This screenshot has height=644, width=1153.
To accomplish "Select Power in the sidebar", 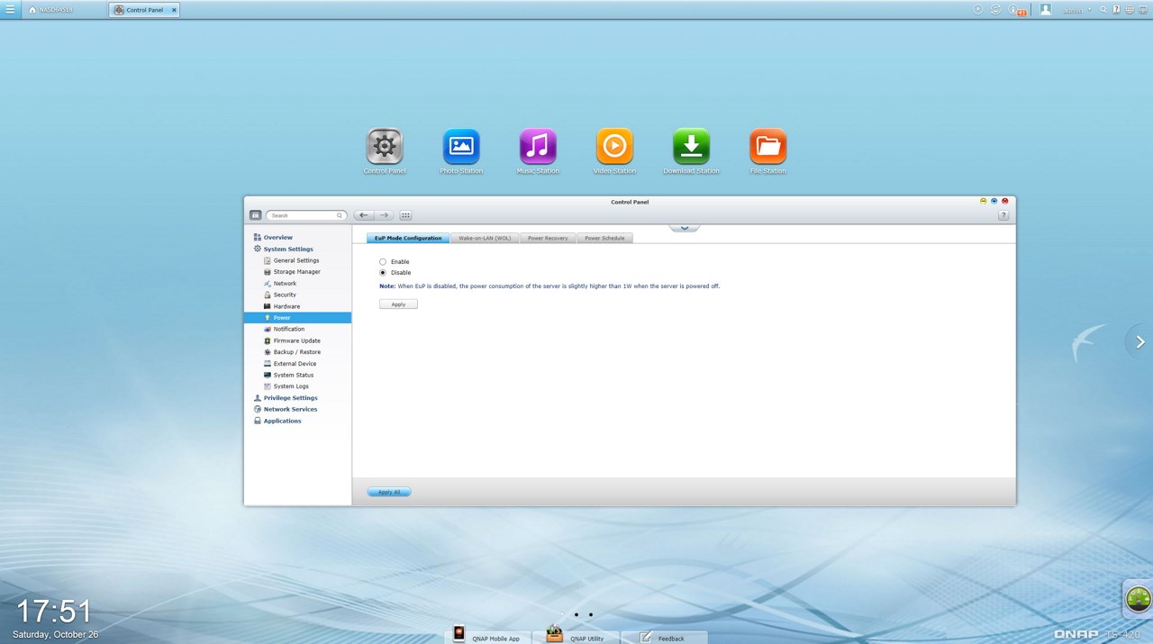I will (297, 318).
